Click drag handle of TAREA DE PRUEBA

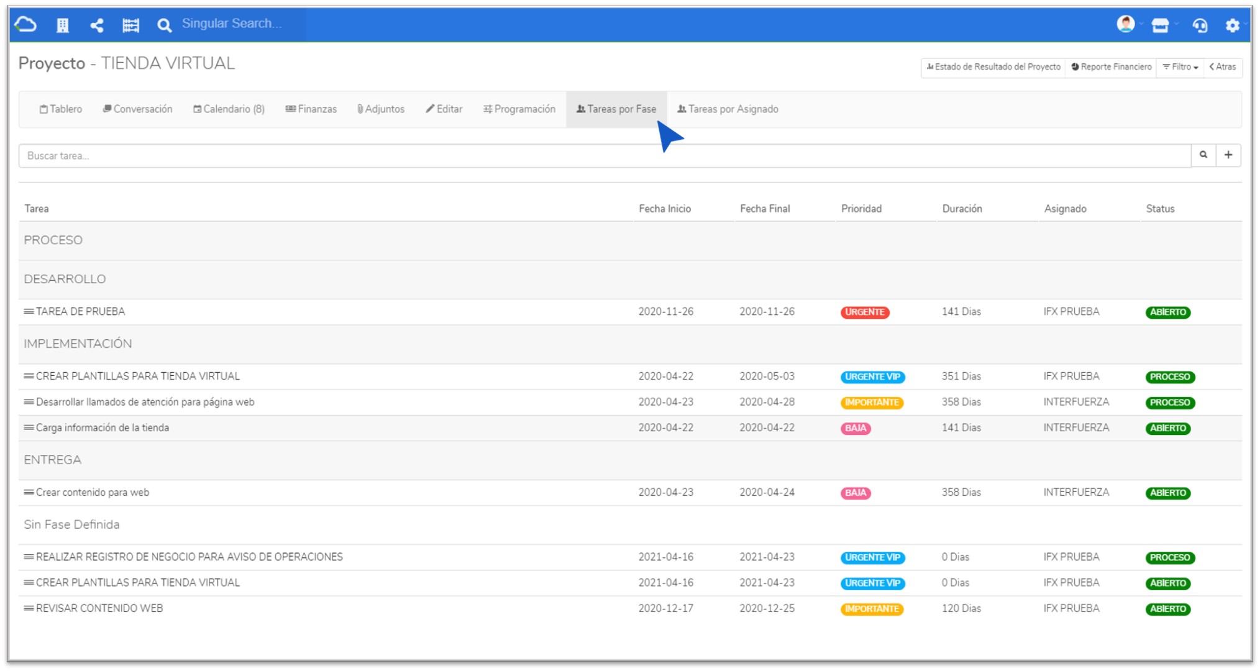[29, 311]
